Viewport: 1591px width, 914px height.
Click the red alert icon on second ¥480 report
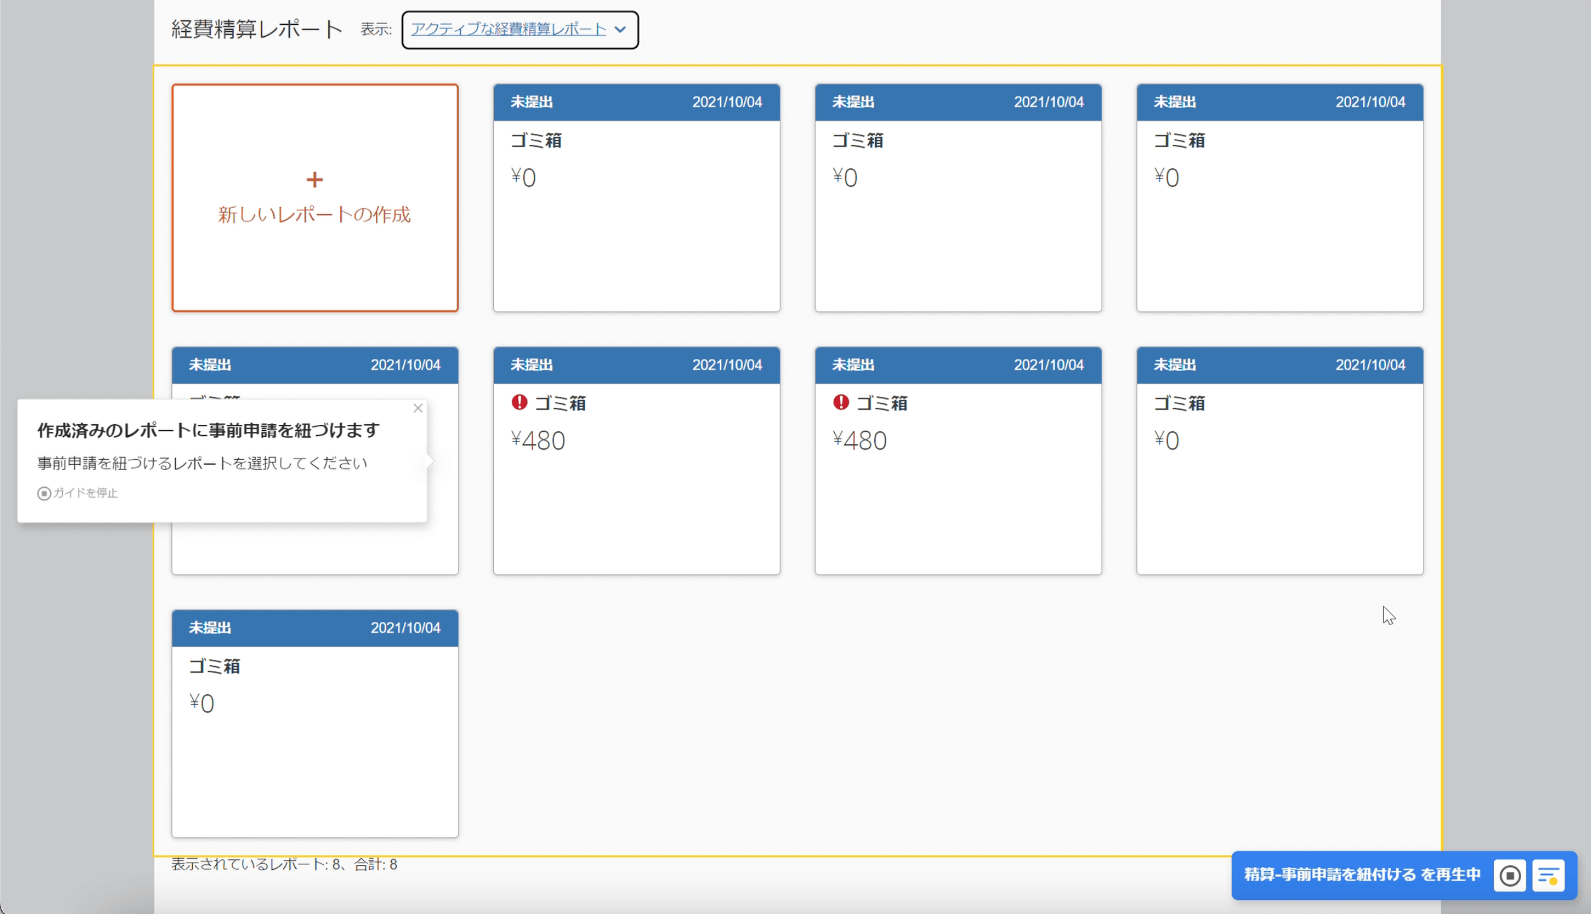[x=841, y=402]
